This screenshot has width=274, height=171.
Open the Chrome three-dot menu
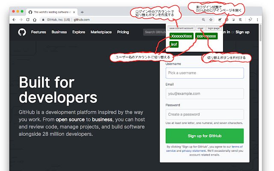click(257, 20)
